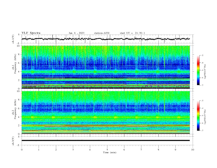This screenshot has width=217, height=168.
Task: Click the ch.2 spectrogram panel
Action: tap(106, 113)
